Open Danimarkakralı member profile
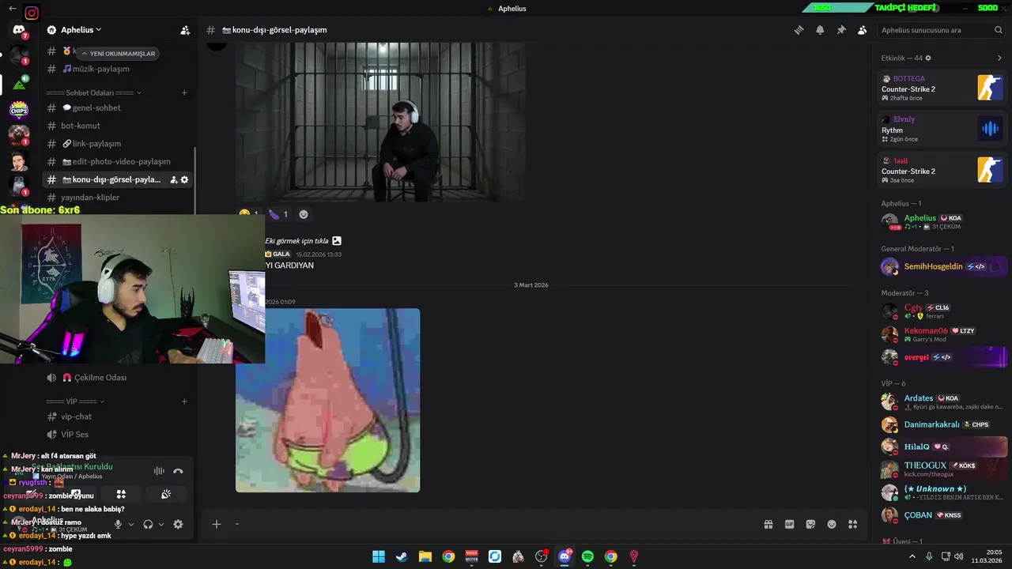 coord(942,424)
